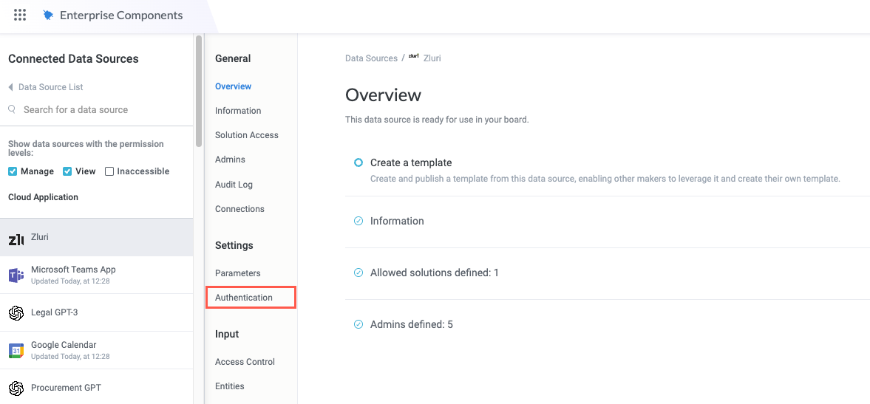Click the Legal GPT-3 OpenAI icon

pos(16,313)
